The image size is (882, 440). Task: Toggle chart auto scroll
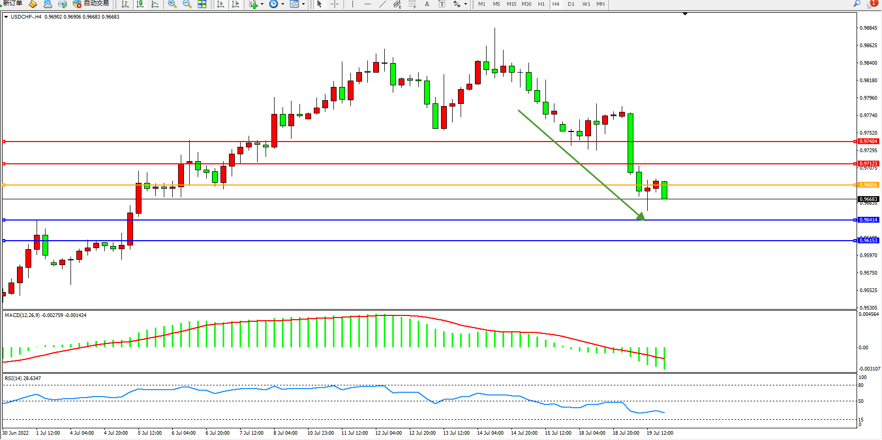pos(221,4)
